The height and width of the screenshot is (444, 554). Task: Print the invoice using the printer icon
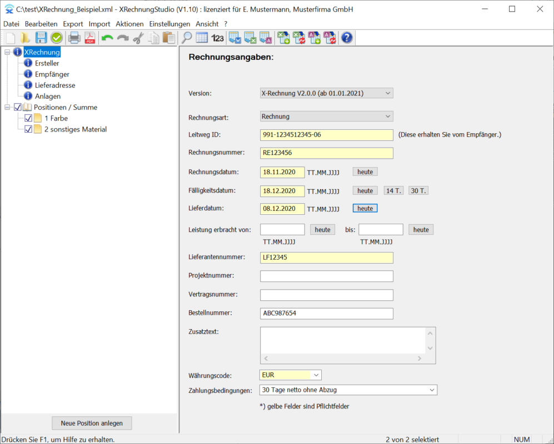[74, 38]
